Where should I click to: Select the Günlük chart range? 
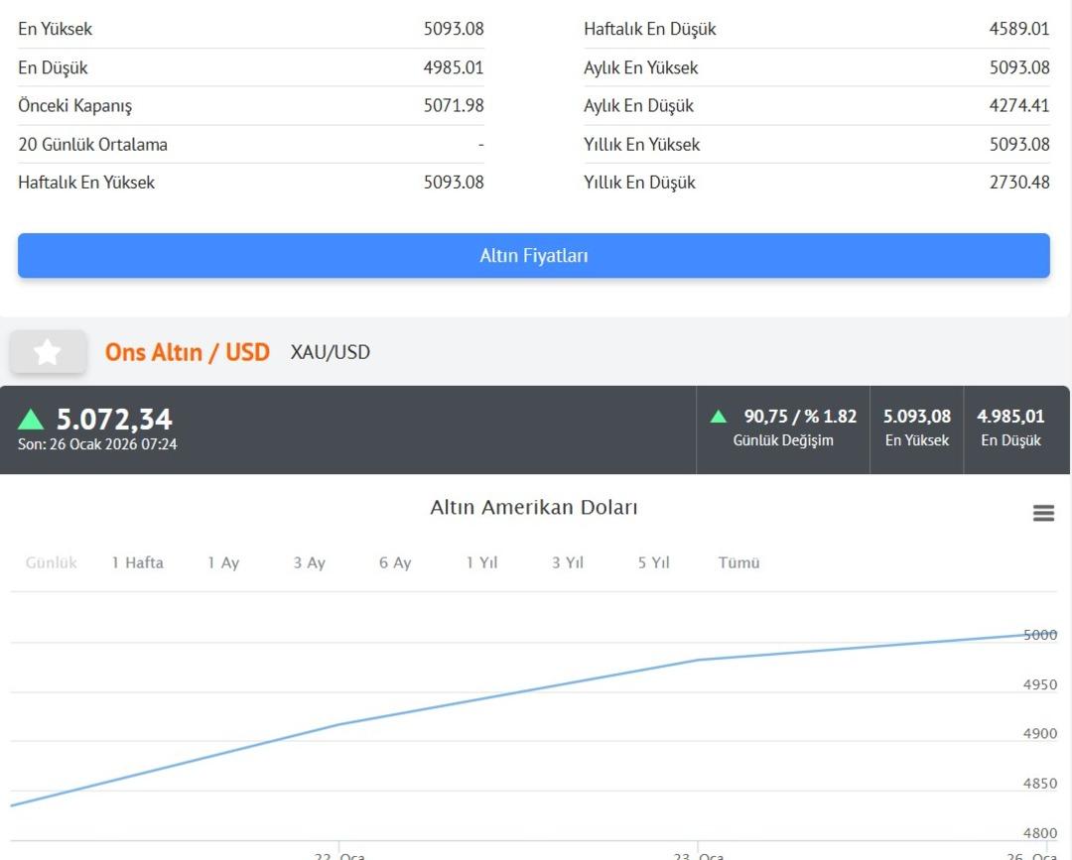(51, 562)
